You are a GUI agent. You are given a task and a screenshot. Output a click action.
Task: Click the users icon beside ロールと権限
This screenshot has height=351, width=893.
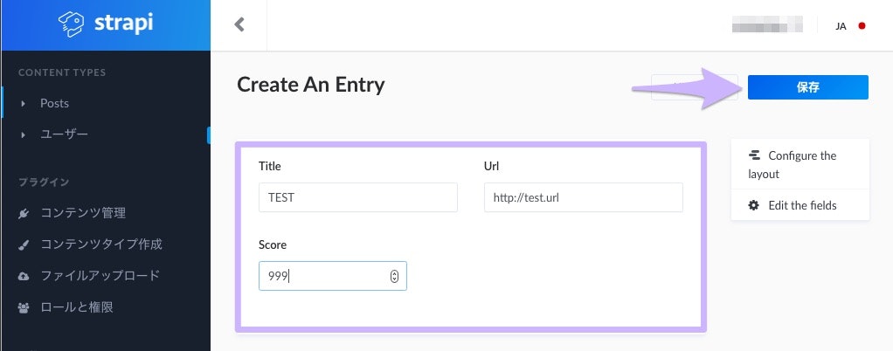pyautogui.click(x=24, y=307)
